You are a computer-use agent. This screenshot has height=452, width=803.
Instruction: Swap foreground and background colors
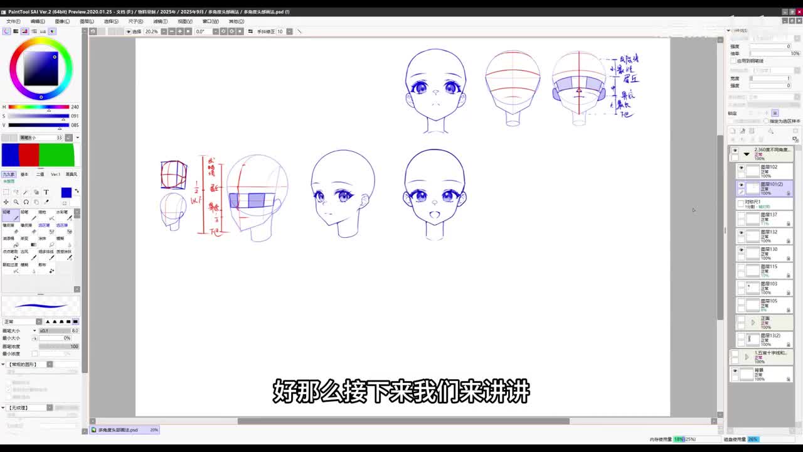pos(77,191)
